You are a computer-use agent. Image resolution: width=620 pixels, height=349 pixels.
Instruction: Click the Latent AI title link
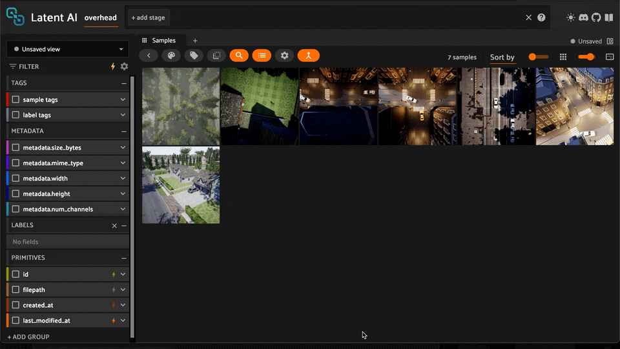coord(54,17)
